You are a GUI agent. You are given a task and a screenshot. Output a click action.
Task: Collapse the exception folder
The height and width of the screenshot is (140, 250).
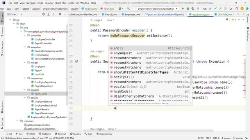tap(25, 47)
